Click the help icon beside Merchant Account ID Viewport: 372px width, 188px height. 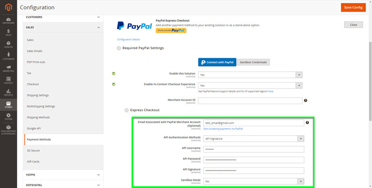[x=305, y=100]
